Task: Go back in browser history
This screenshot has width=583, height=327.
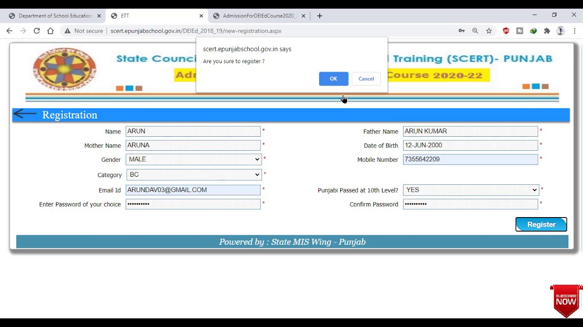Action: tap(10, 31)
